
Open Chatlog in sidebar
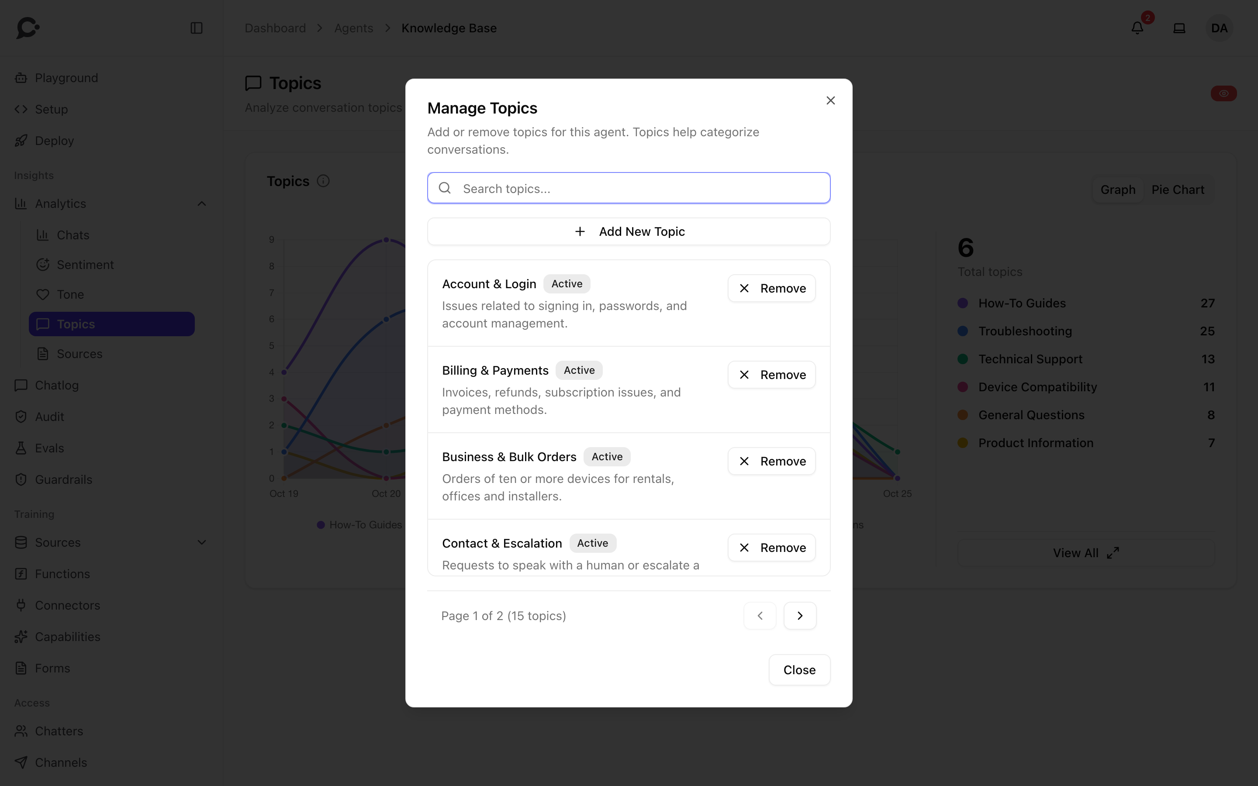click(111, 385)
